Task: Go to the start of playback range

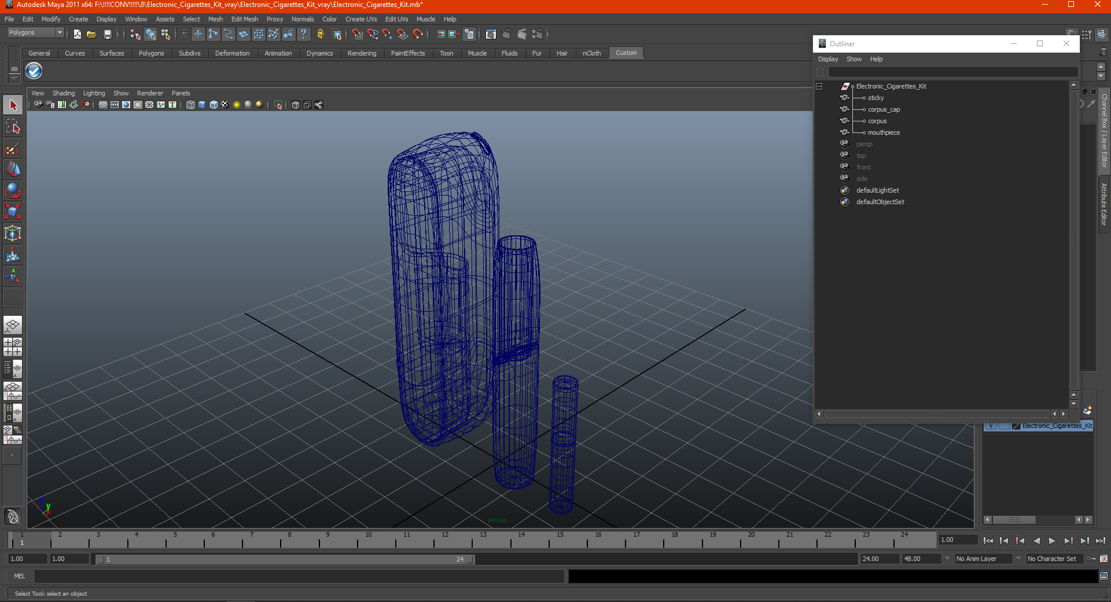Action: pos(988,541)
